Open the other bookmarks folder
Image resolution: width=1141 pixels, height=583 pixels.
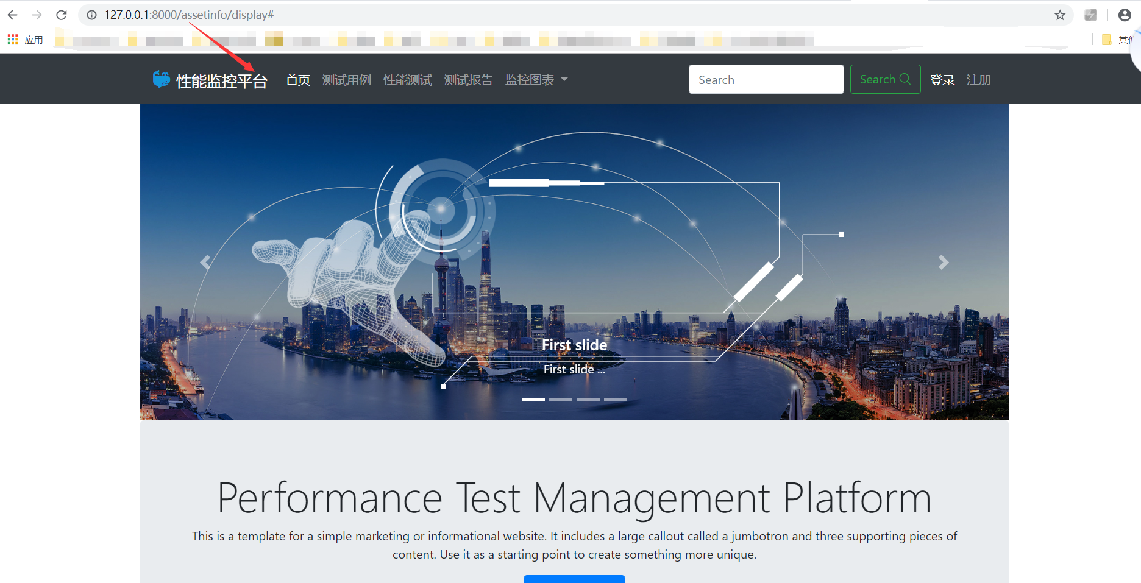(x=1117, y=40)
